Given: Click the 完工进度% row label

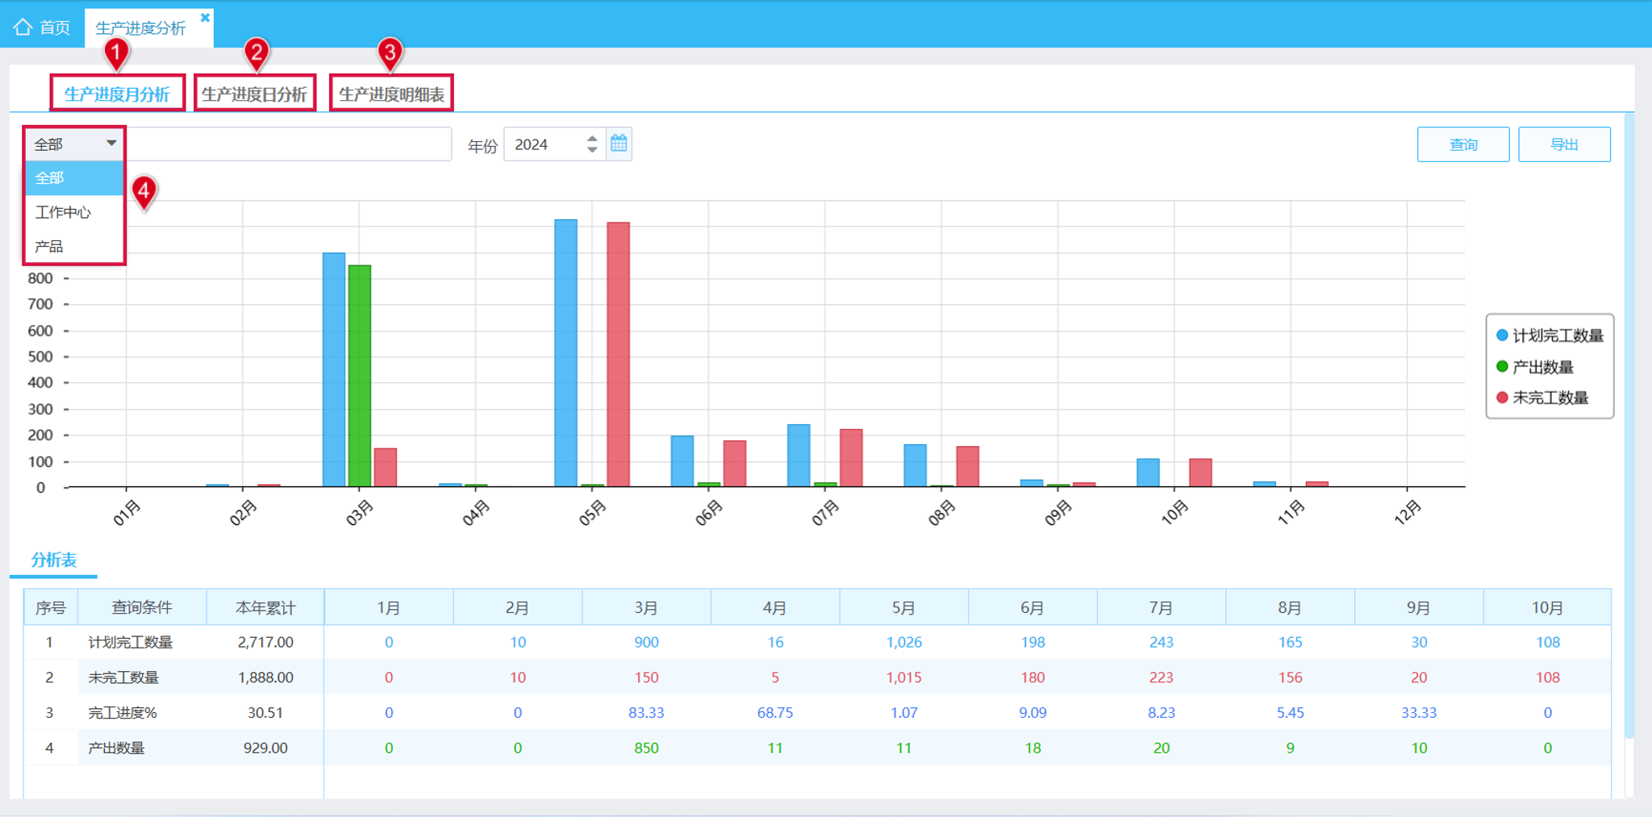Looking at the screenshot, I should (x=122, y=713).
